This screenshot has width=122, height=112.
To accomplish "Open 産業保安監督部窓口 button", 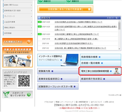I will pos(58,79).
